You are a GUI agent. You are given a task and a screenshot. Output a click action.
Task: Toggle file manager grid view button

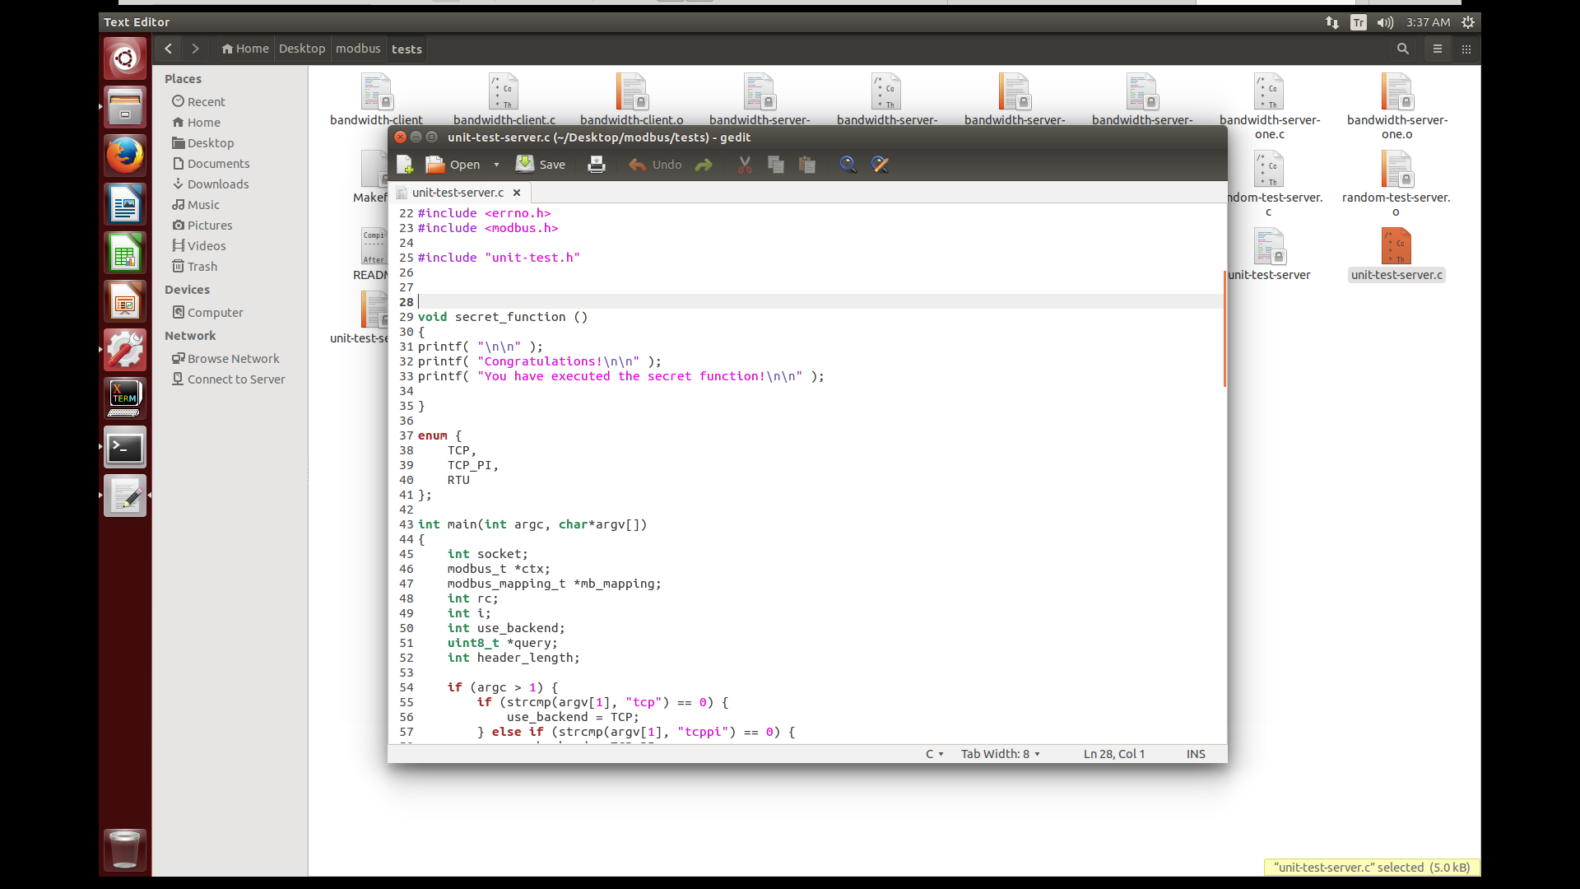[1466, 49]
